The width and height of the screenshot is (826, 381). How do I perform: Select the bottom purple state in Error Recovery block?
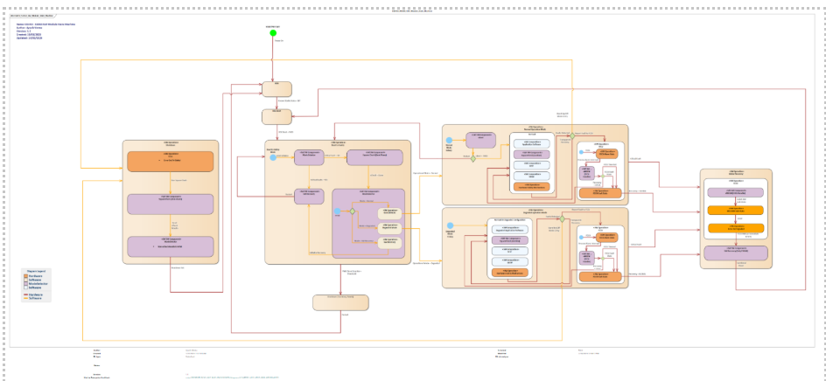click(x=735, y=253)
